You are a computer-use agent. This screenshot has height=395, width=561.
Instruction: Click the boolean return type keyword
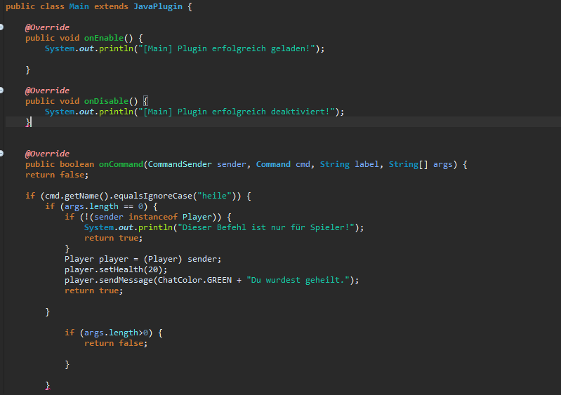[x=77, y=164]
